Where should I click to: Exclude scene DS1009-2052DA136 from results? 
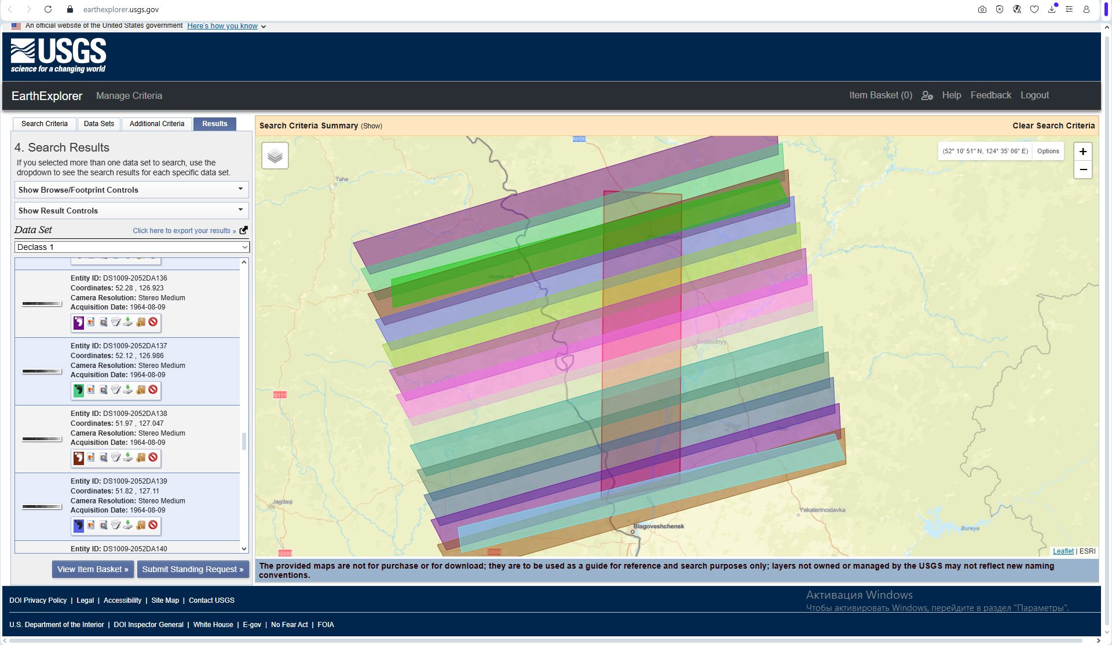(152, 323)
